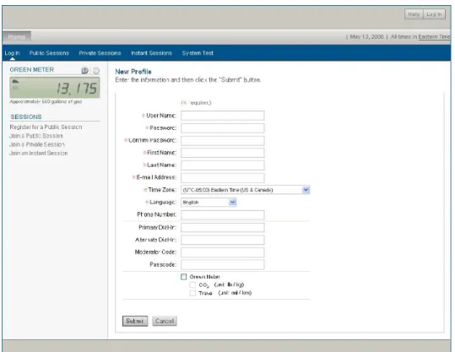Focus the Phone Number field
Image resolution: width=455 pixels, height=352 pixels.
223,214
